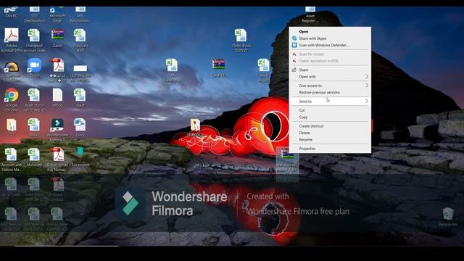The image size is (464, 261).
Task: Select the This PC desktop icon
Action: [x=11, y=13]
